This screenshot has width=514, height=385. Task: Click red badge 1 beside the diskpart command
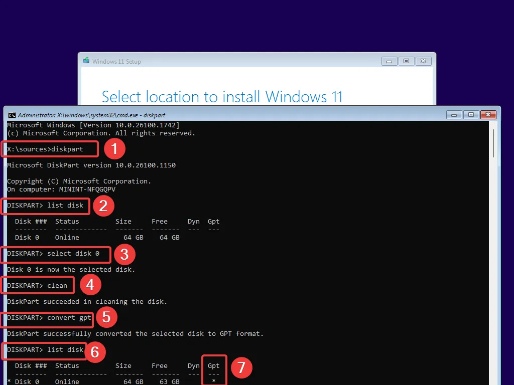click(114, 149)
